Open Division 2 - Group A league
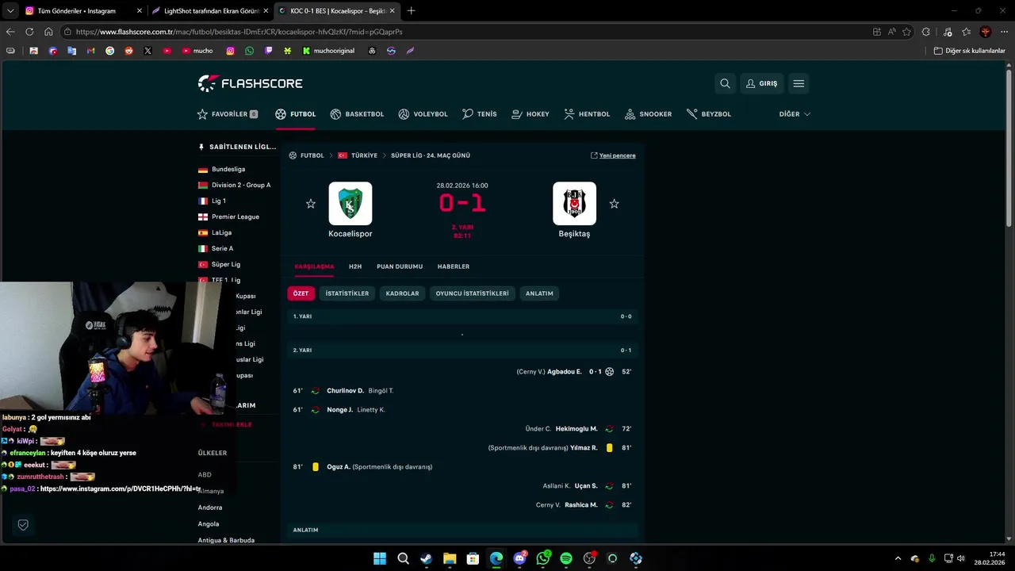The width and height of the screenshot is (1015, 571). (x=240, y=185)
